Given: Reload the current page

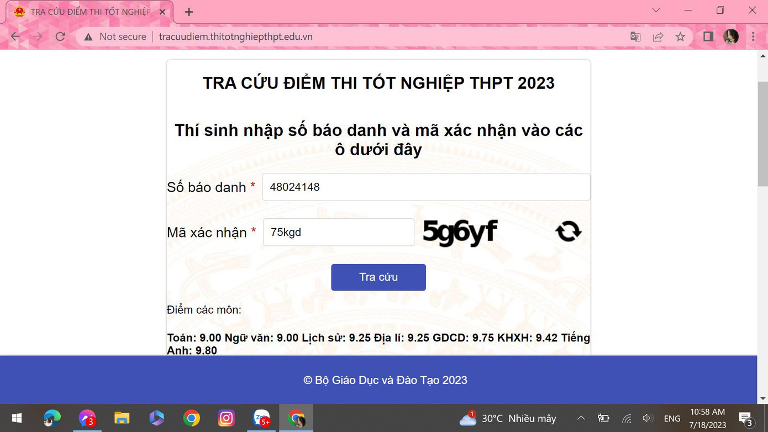Looking at the screenshot, I should coord(60,36).
